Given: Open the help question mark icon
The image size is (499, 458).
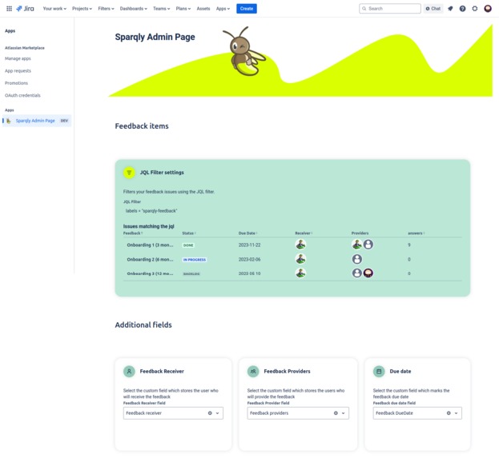Looking at the screenshot, I should (462, 9).
